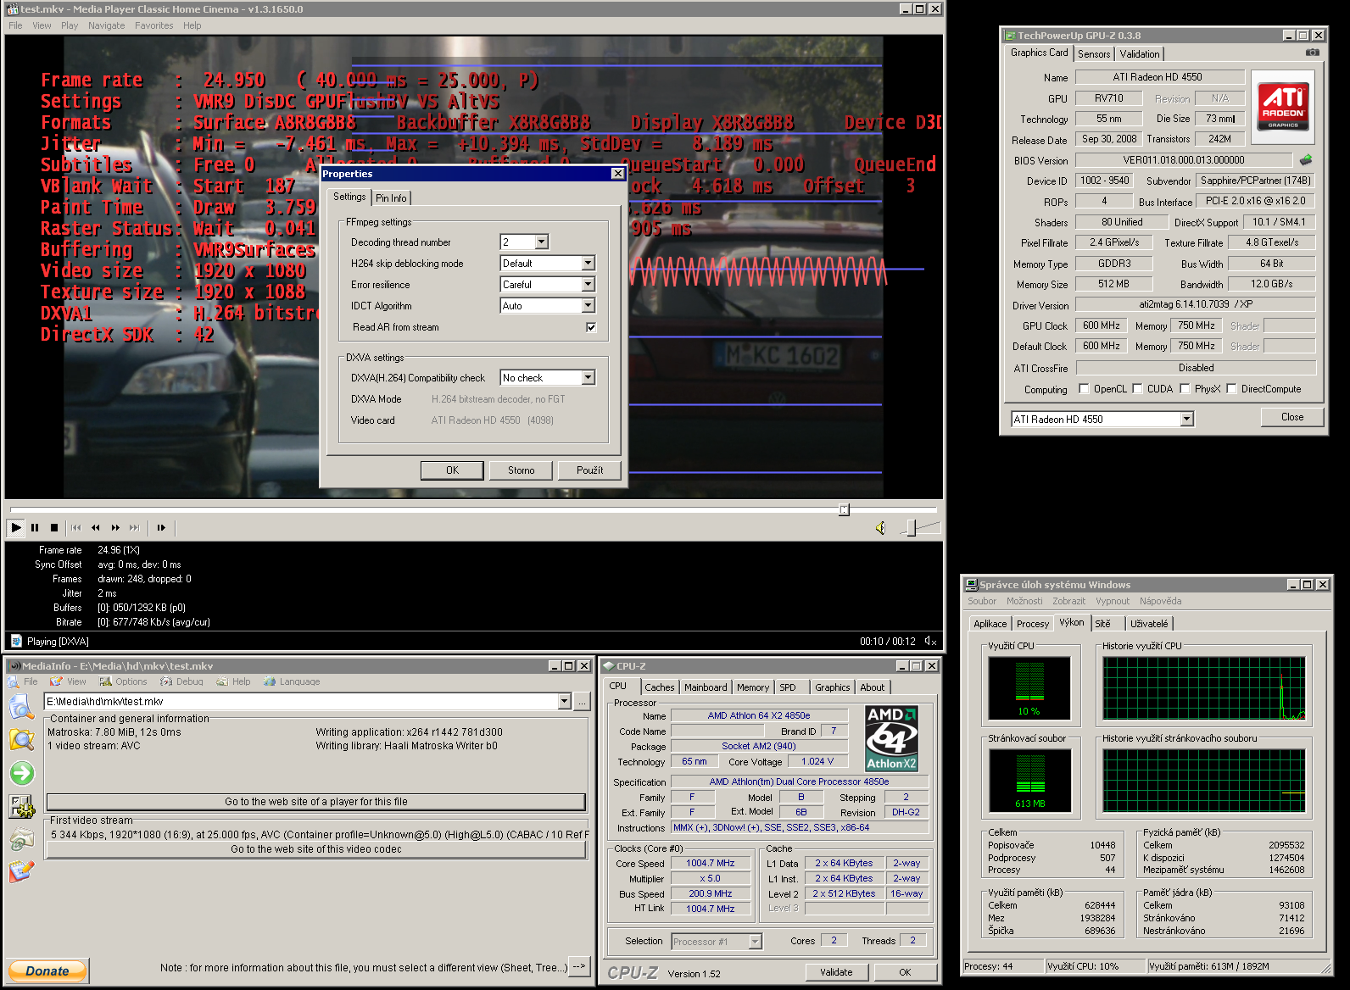Open the Options menu in MediaInfo
This screenshot has height=990, width=1350.
click(124, 681)
